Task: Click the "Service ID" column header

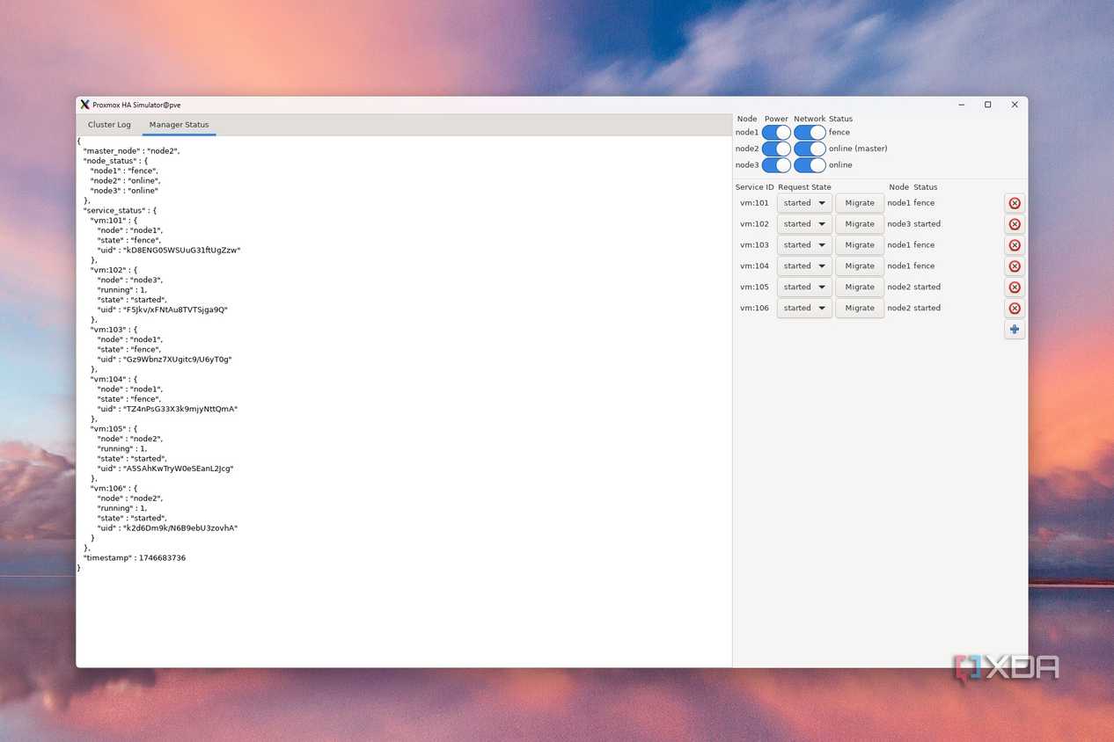Action: point(755,187)
